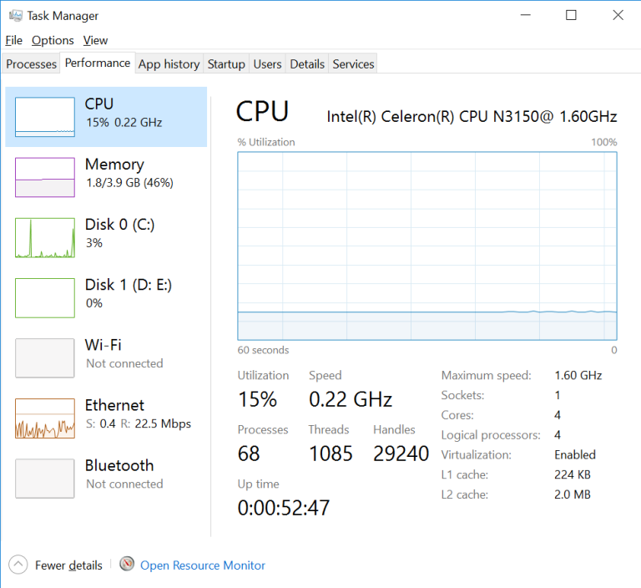The image size is (641, 588).
Task: Select the Memory usage mini graph
Action: 45,177
